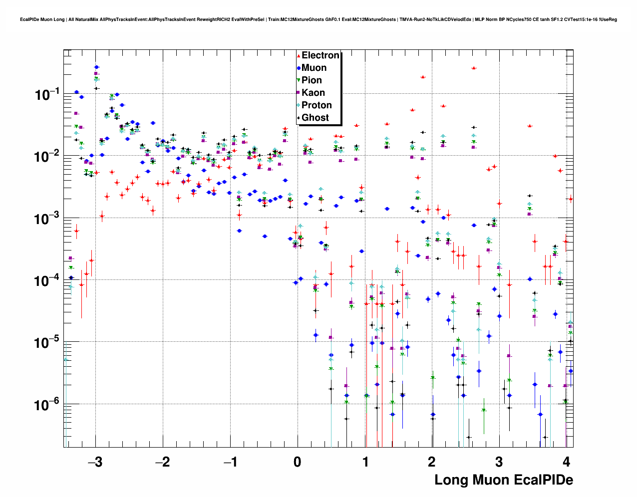Image resolution: width=637 pixels, height=497 pixels.
Task: Select the purple Kaon square legend marker
Action: click(x=299, y=93)
